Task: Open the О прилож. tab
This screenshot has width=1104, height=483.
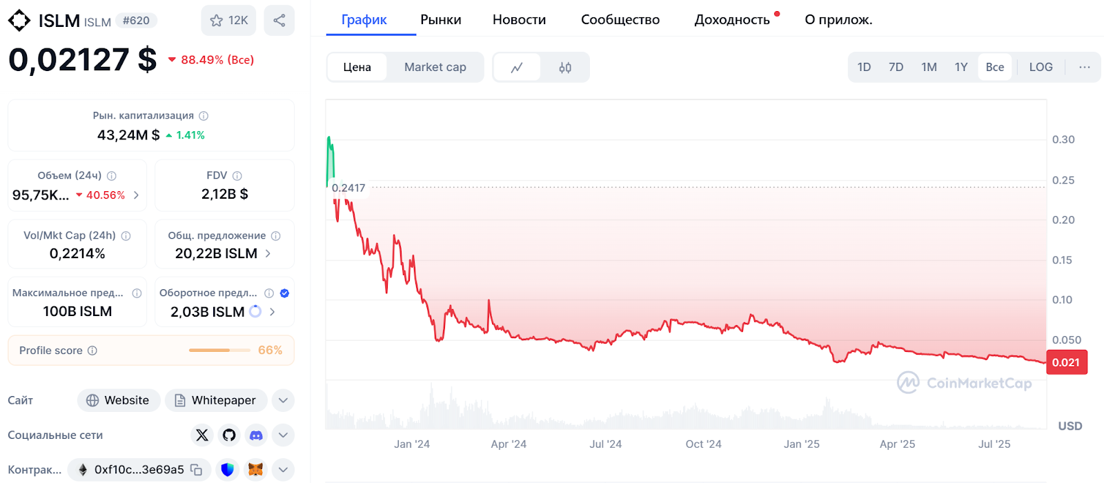Action: pos(838,19)
